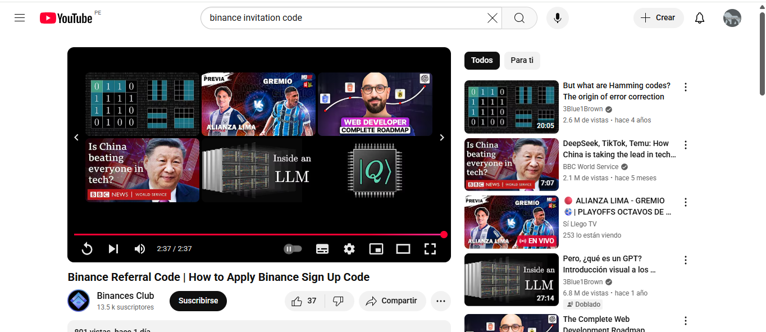Skip to the next video

click(113, 249)
